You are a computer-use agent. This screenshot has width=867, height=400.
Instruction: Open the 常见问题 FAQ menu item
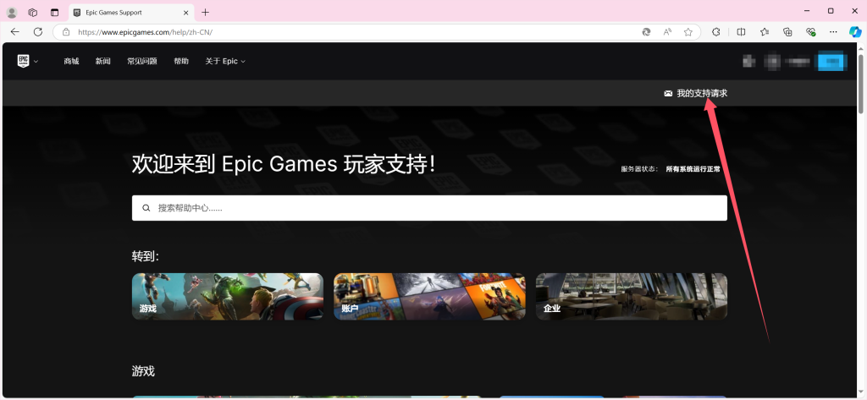pos(142,62)
